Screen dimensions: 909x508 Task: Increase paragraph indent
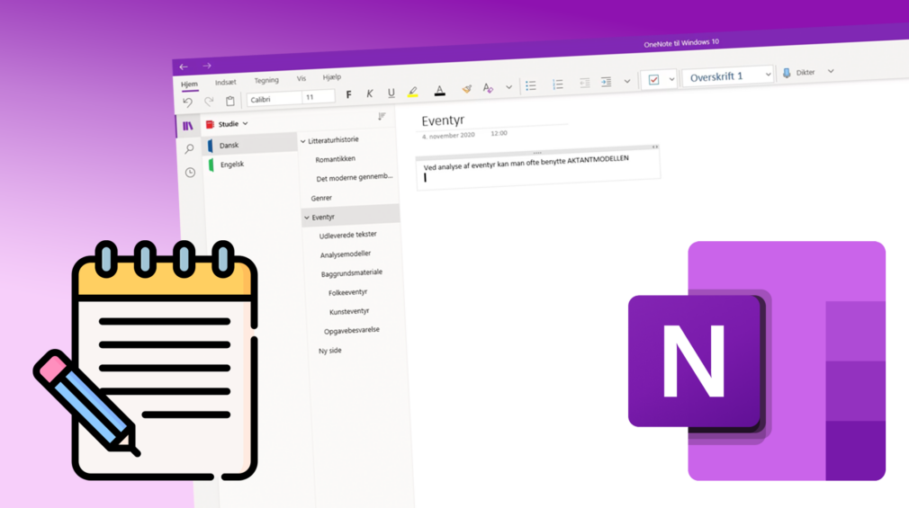click(606, 82)
